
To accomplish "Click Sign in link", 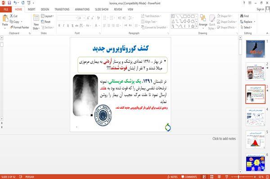I will click(x=260, y=9).
